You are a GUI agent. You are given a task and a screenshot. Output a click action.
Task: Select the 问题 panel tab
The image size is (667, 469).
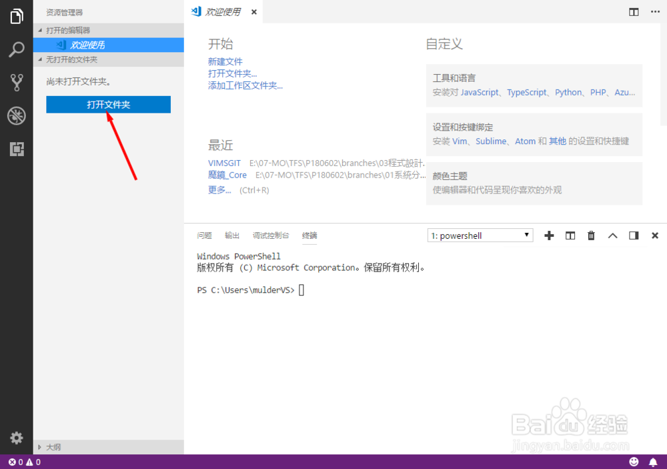(x=204, y=235)
